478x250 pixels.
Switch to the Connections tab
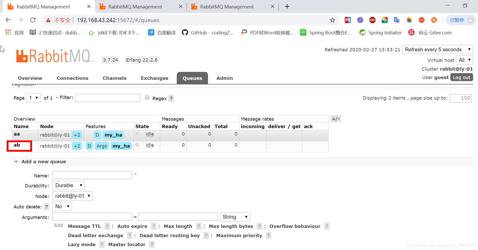point(72,78)
